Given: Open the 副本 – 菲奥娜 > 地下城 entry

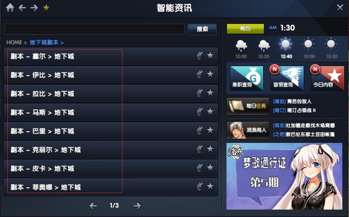Looking at the screenshot, I should pyautogui.click(x=111, y=187).
